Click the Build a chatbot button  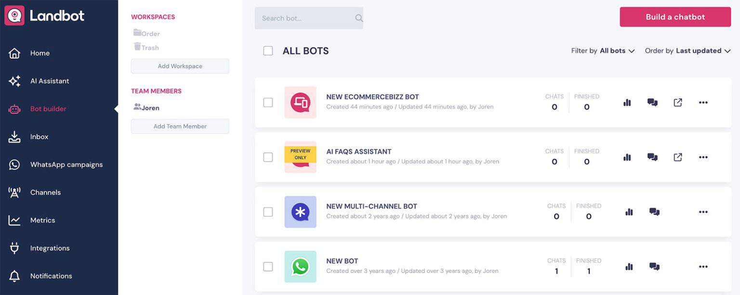(x=675, y=16)
